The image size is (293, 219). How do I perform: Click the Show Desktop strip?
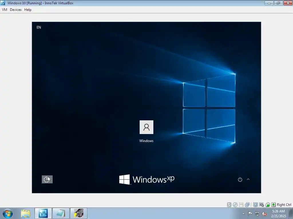coord(291,213)
